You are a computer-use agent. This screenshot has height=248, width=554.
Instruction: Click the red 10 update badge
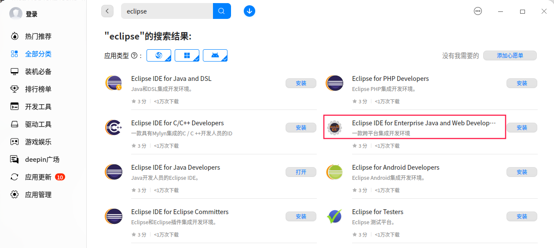(60, 177)
